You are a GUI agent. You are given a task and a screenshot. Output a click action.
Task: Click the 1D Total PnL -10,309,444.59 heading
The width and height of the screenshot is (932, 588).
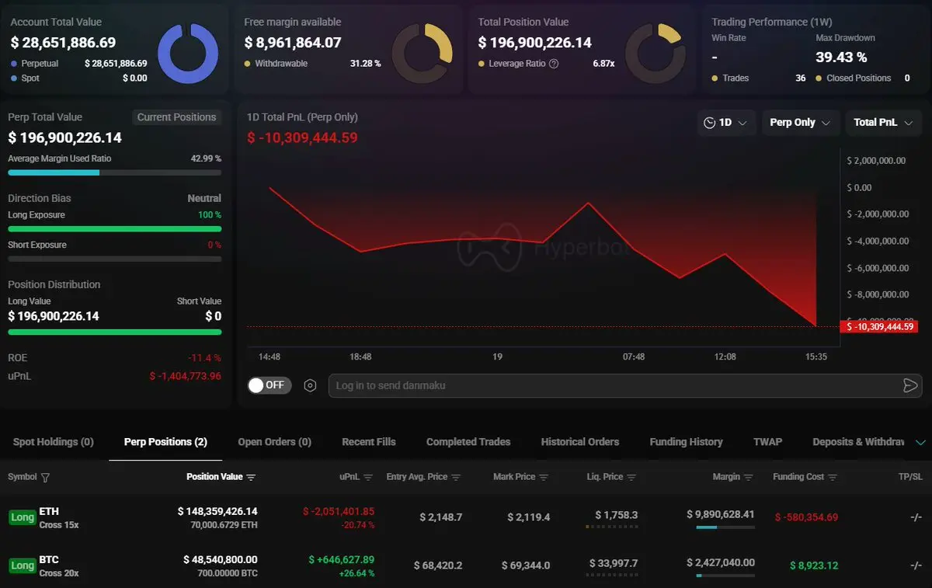pyautogui.click(x=302, y=138)
